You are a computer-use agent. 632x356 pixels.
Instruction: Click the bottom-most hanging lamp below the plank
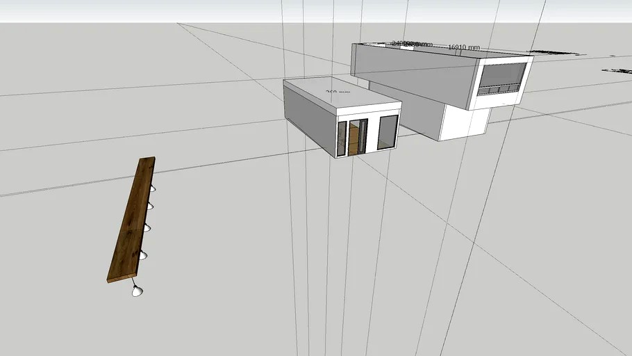click(x=137, y=291)
